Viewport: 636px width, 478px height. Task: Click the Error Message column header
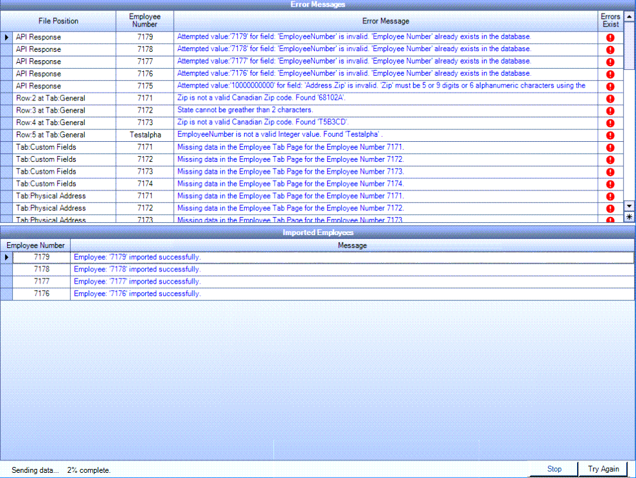[386, 21]
